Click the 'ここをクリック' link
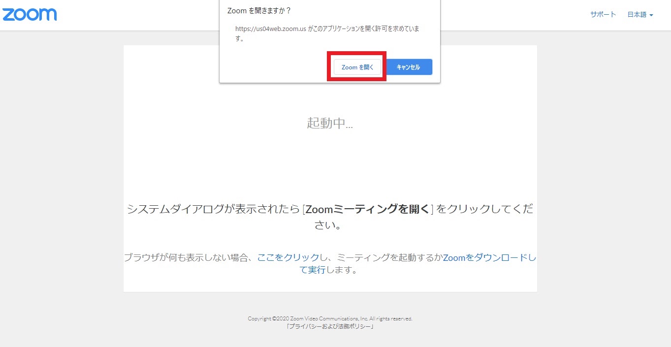This screenshot has height=347, width=671. (x=288, y=257)
